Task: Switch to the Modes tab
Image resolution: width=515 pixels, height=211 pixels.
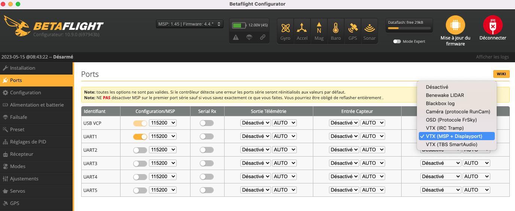Action: tap(36, 166)
